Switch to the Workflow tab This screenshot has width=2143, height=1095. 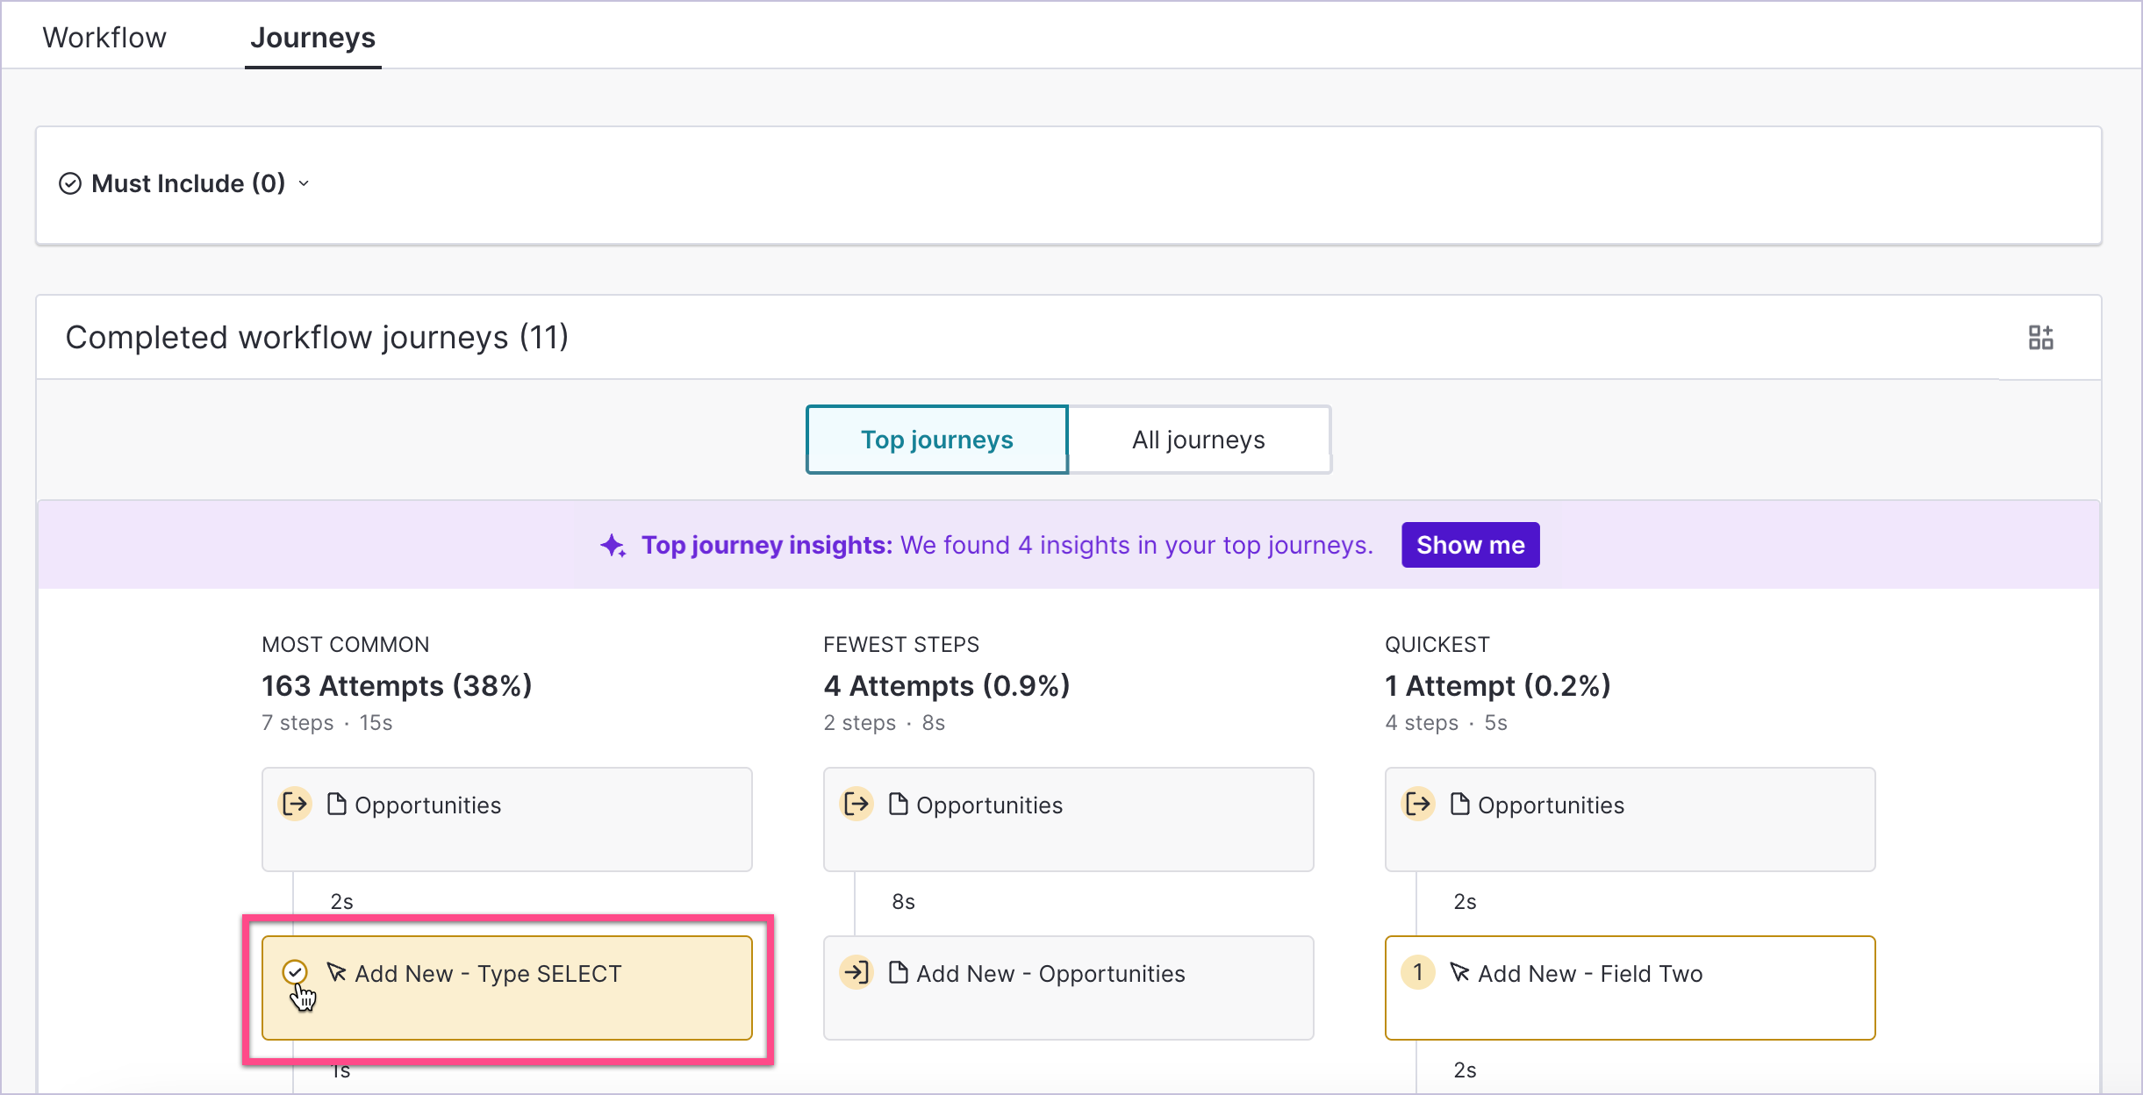click(x=104, y=38)
